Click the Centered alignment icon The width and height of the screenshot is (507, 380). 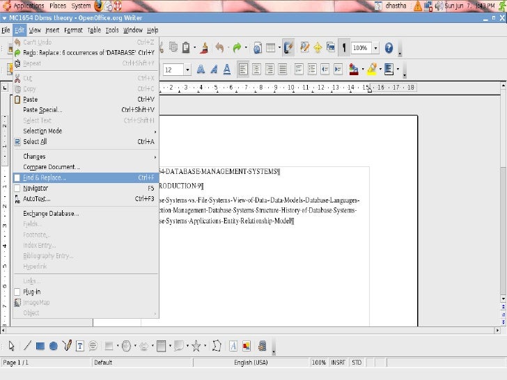[256, 69]
